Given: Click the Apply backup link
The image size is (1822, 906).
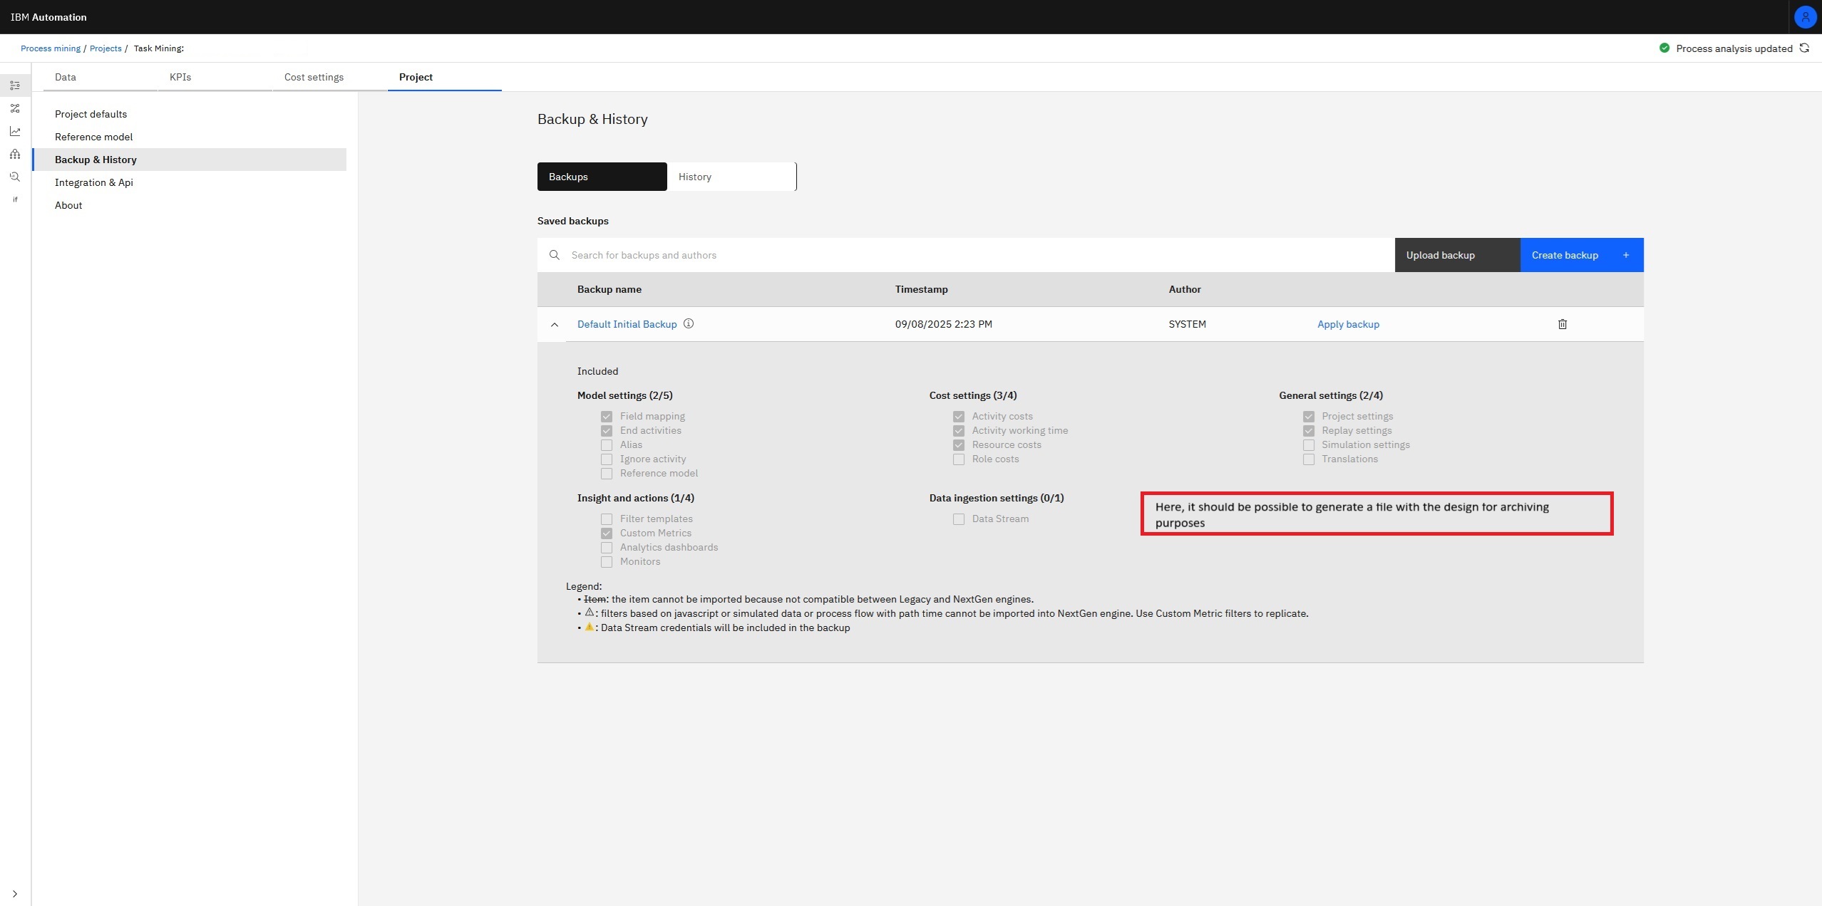Looking at the screenshot, I should [x=1347, y=324].
